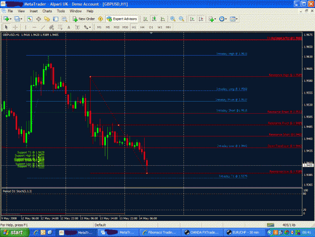
Task: Expand the Indicators dropdown arrow
Action: (215, 19)
